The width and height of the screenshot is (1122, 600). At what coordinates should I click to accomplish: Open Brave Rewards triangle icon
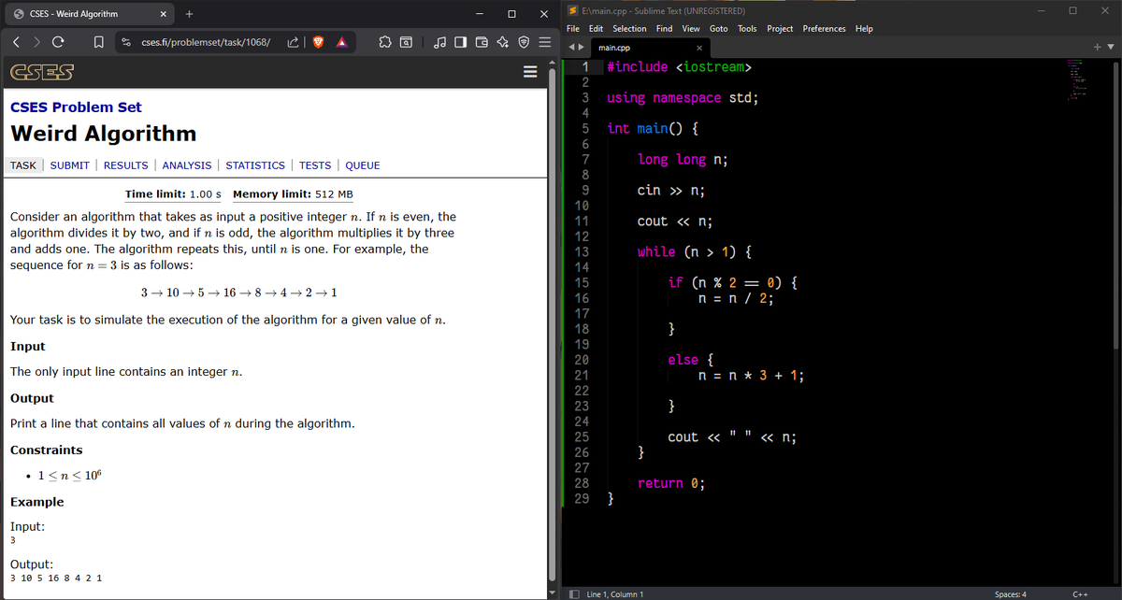342,42
